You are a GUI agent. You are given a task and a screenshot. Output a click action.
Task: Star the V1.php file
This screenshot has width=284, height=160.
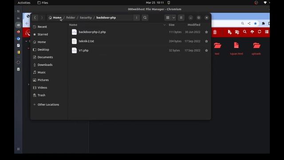tap(206, 51)
